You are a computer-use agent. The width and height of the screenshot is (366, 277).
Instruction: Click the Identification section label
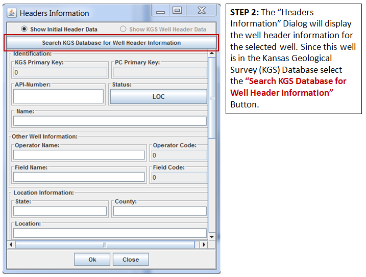pos(33,54)
